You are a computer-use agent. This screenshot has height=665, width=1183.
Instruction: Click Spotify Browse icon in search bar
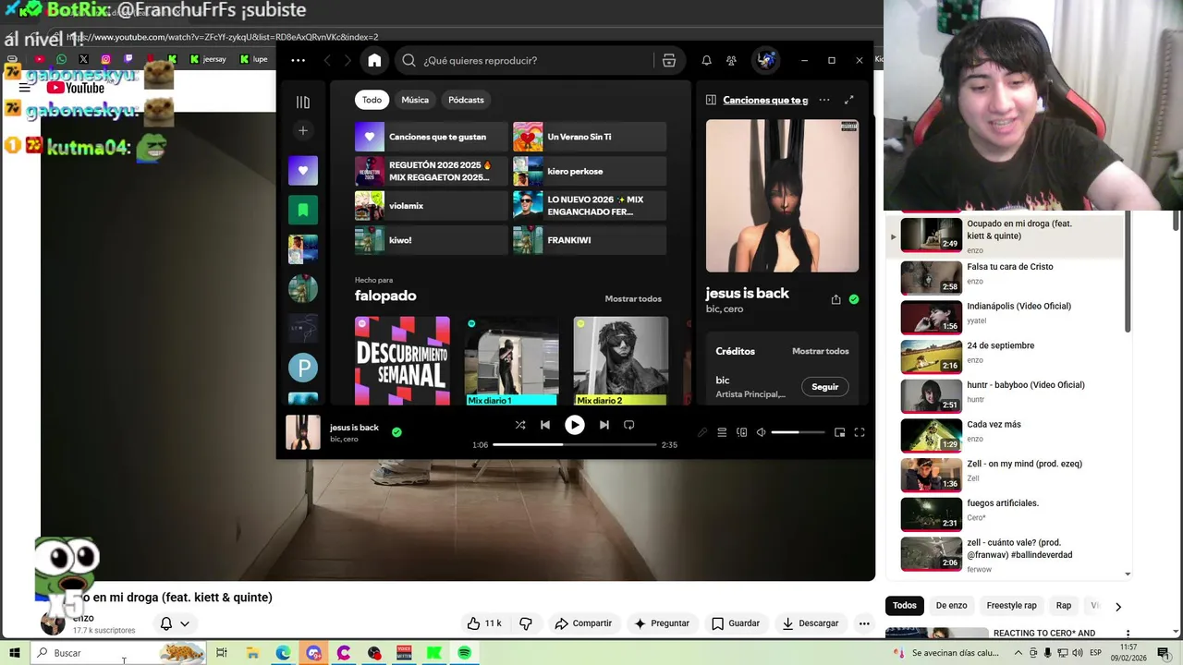click(669, 60)
